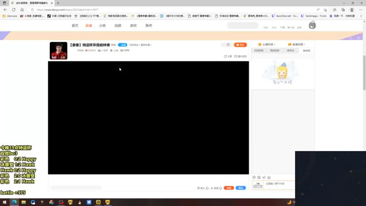Open Edge browser from taskbar
366x206 pixels.
[x=14, y=202]
